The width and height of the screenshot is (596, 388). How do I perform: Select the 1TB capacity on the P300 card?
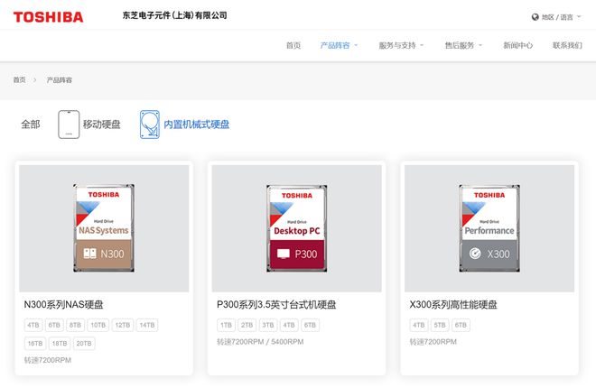pyautogui.click(x=226, y=326)
